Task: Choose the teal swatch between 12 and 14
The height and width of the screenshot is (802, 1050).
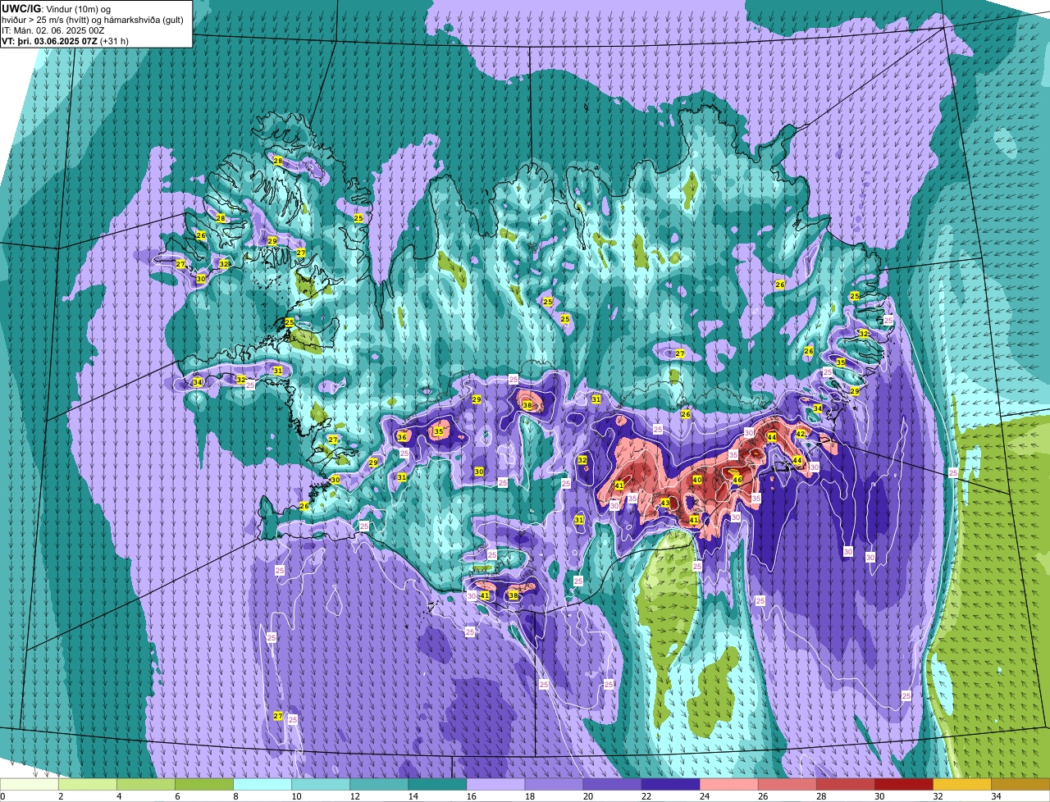Action: pos(379,785)
